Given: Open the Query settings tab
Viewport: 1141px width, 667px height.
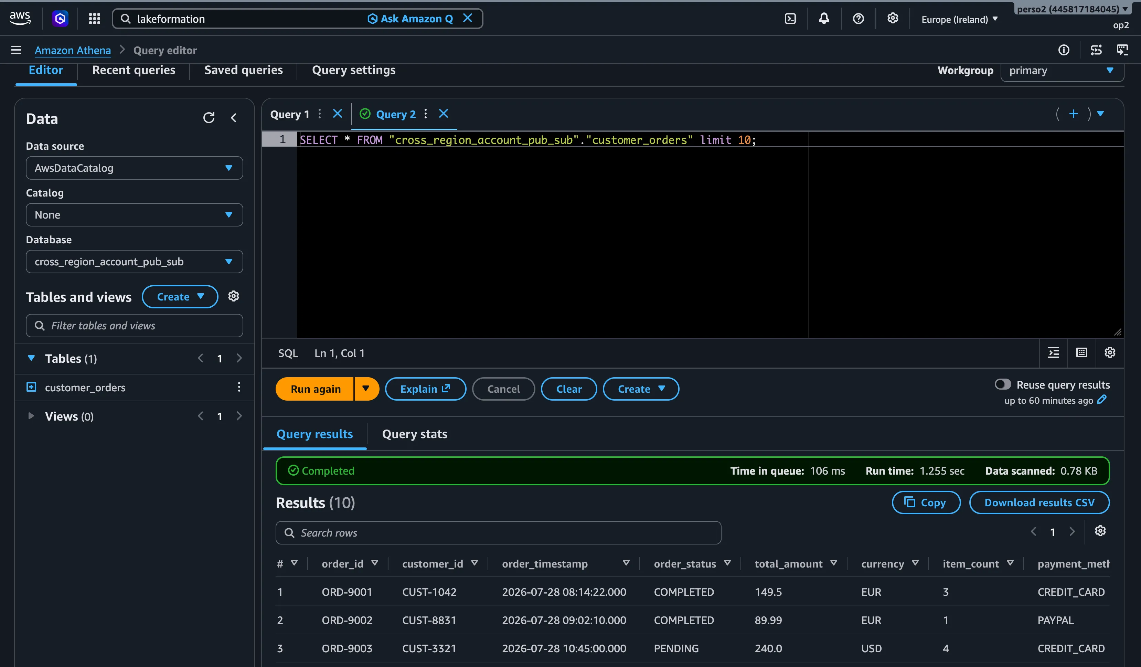Looking at the screenshot, I should [354, 70].
